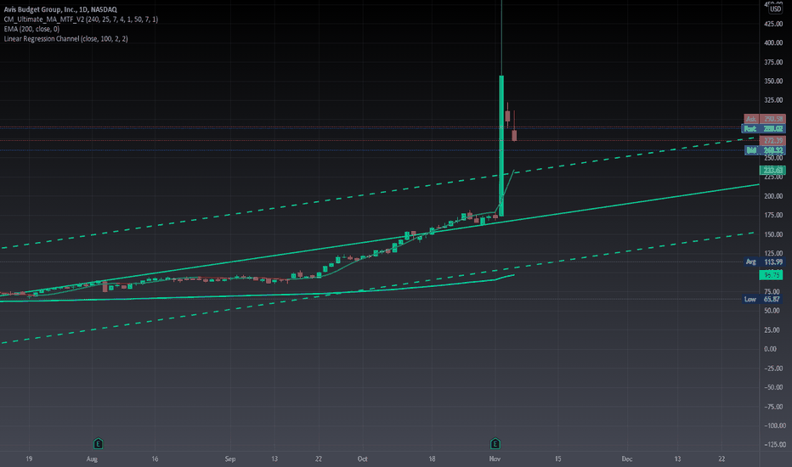Click the Low 65.87 price label
The height and width of the screenshot is (467, 792).
763,299
